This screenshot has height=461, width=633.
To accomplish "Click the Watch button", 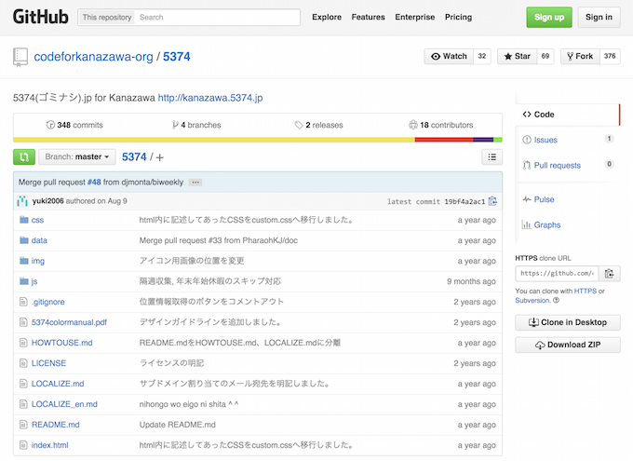I will [x=449, y=56].
